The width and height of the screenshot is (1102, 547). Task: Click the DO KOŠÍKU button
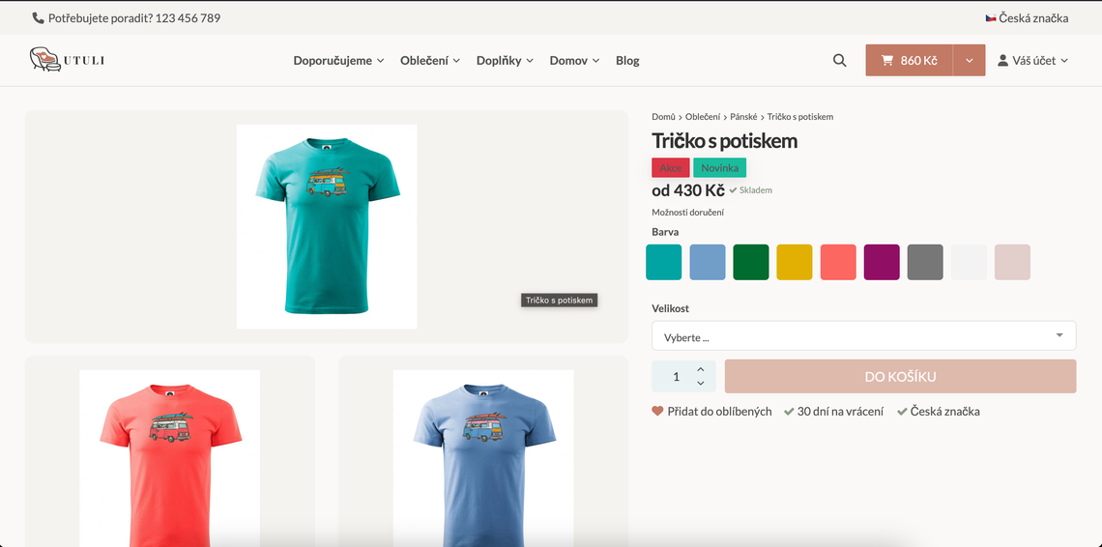pos(900,376)
